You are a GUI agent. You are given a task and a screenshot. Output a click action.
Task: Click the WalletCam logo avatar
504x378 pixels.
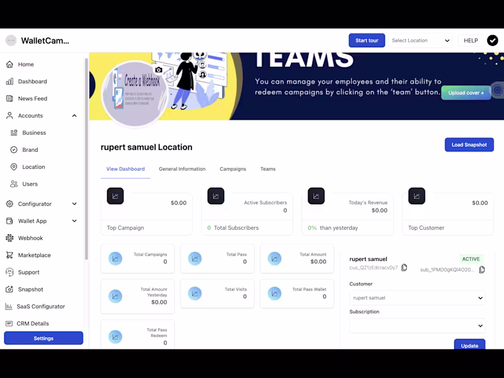[x=11, y=40]
